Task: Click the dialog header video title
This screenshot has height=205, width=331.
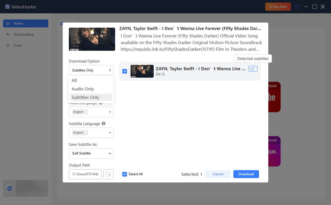Action: [x=190, y=28]
